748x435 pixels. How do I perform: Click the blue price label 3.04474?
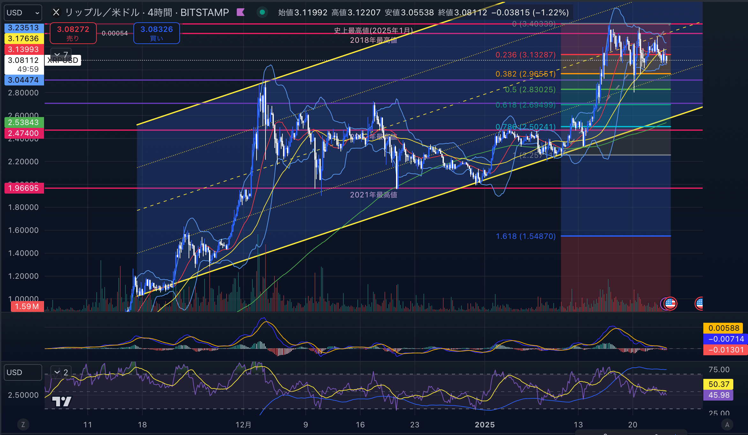click(x=24, y=80)
